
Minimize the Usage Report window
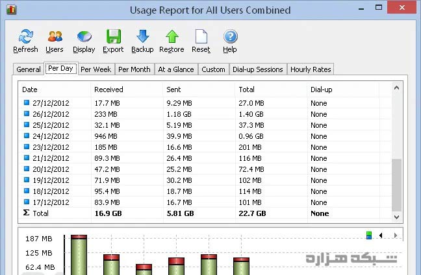[361, 8]
